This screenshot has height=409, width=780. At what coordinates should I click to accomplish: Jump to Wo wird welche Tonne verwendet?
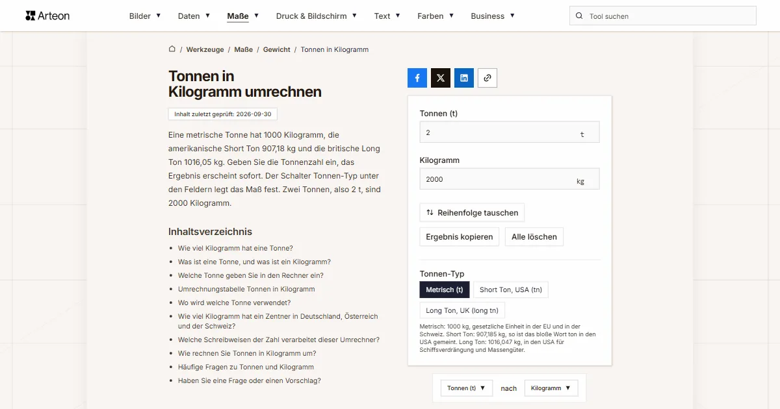(x=235, y=303)
